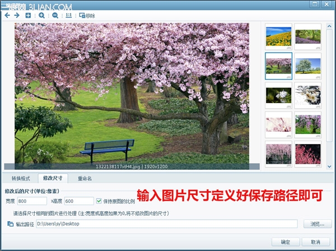The image size is (336, 251).
Task: Click the add images plus icon
Action: point(28,15)
